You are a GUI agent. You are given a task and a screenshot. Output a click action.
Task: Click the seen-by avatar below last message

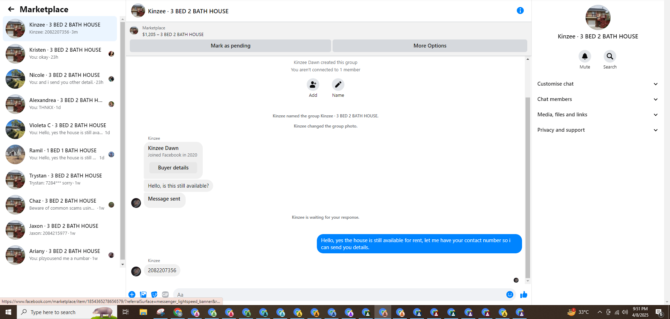(x=516, y=280)
